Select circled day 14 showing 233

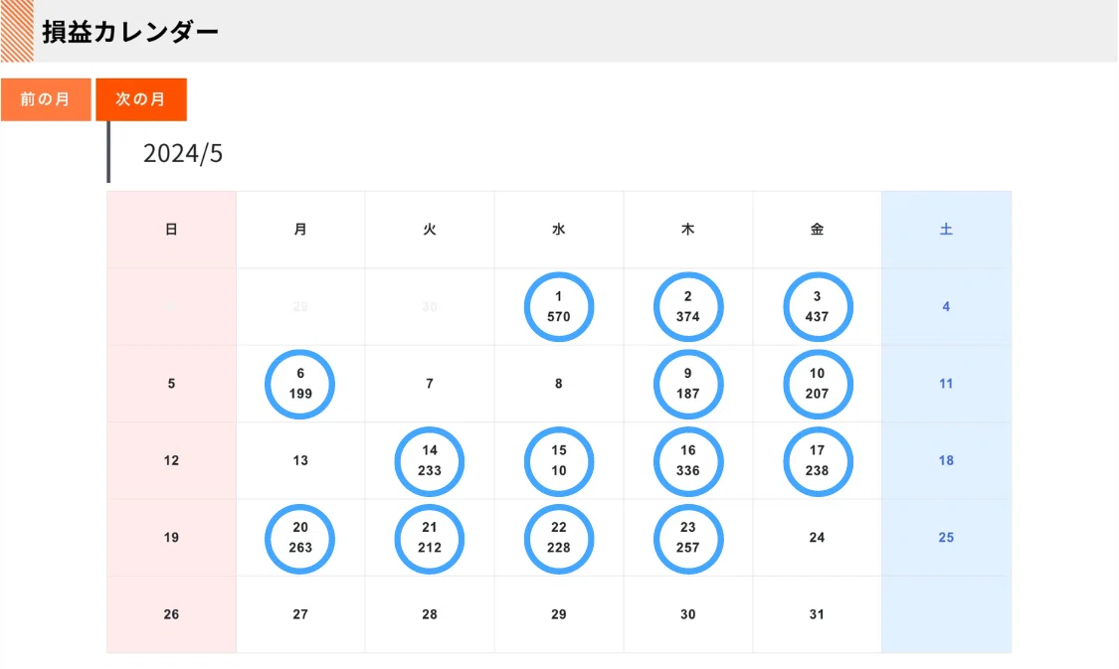tap(430, 460)
